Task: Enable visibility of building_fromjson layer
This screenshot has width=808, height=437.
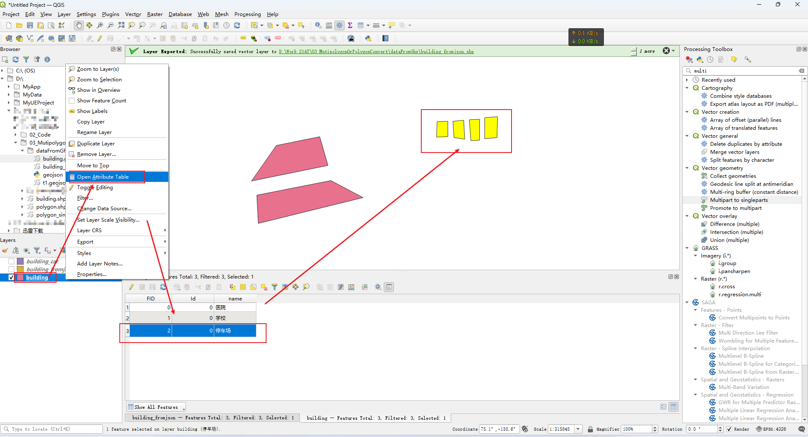Action: (x=11, y=269)
